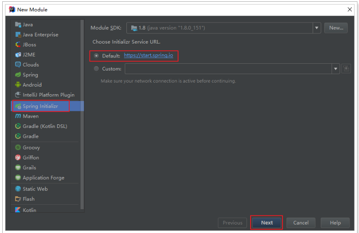The image size is (359, 233).
Task: Click the Next button
Action: click(267, 223)
